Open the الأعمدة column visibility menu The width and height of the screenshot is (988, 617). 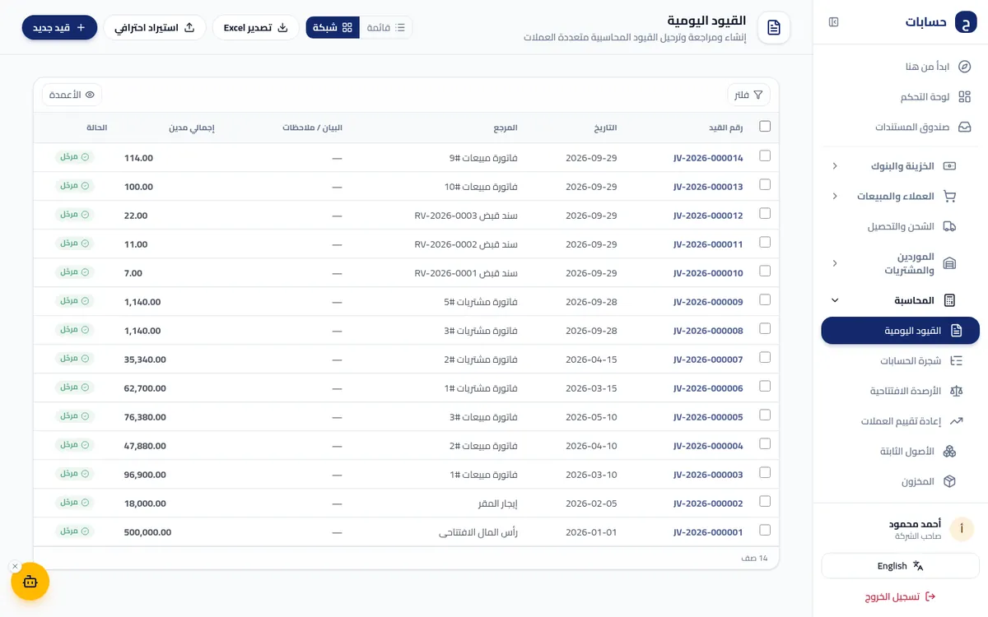pyautogui.click(x=72, y=95)
